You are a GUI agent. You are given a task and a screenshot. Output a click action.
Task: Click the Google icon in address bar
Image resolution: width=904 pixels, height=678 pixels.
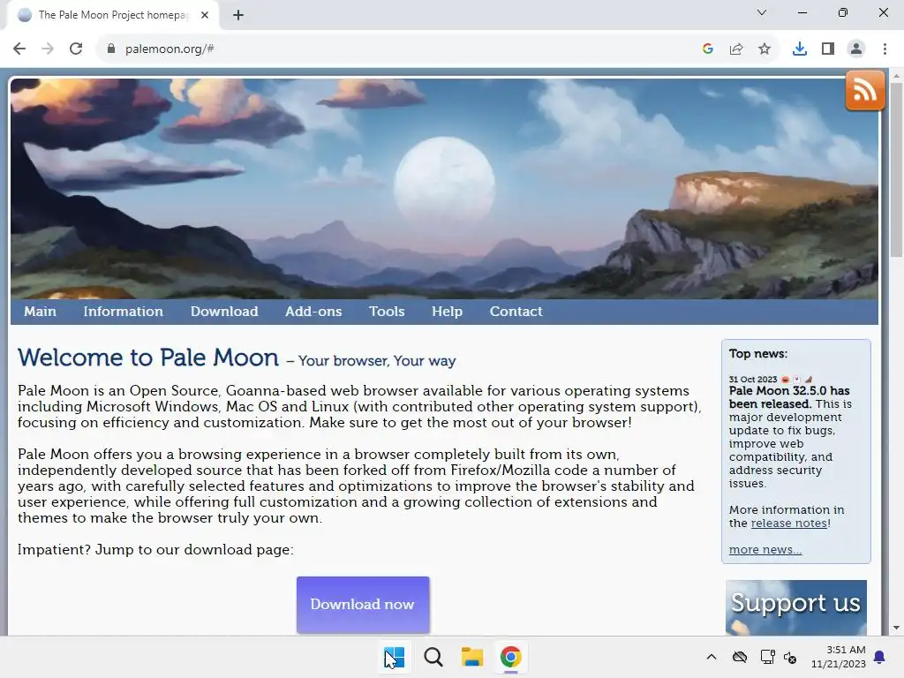click(x=708, y=49)
